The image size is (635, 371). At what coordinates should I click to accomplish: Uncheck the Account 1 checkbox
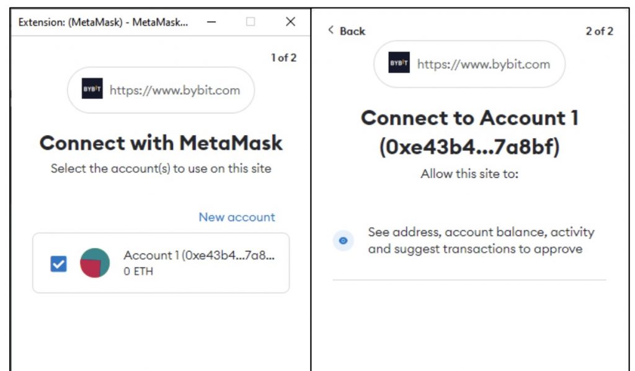(58, 264)
